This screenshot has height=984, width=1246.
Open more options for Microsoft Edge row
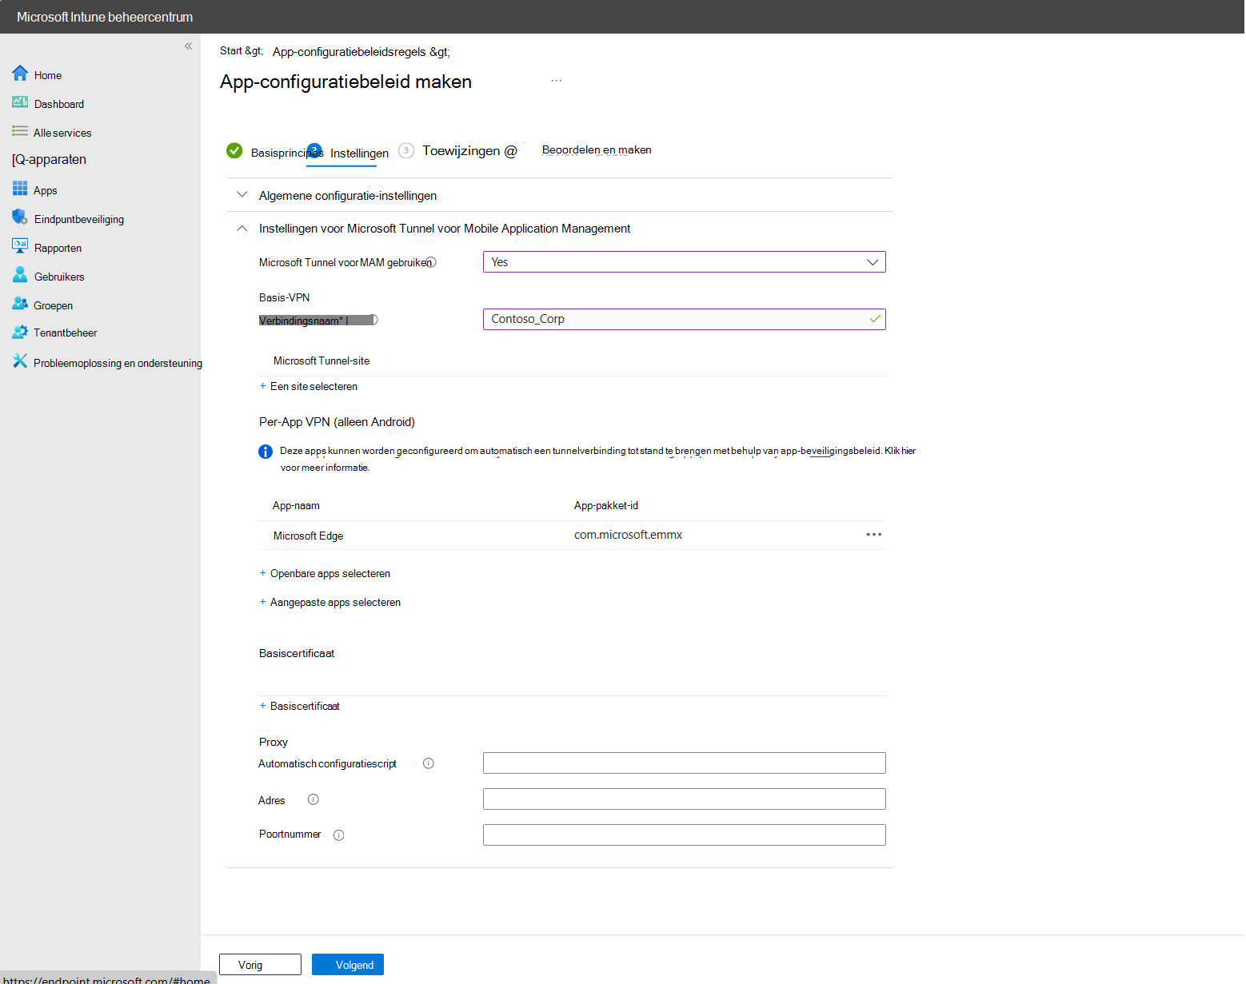coord(874,535)
